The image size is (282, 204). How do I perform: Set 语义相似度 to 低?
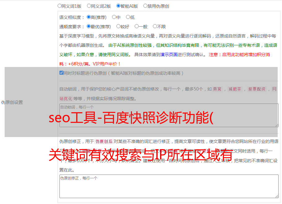click(x=128, y=17)
